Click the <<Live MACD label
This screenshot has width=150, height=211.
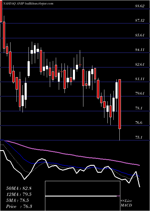[126, 203]
